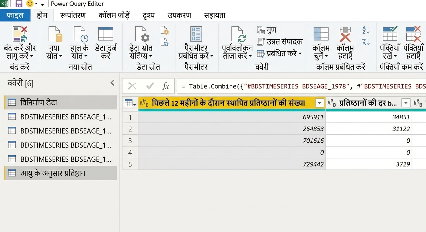Click the Save icon in title bar
The height and width of the screenshot is (232, 426).
tap(19, 4)
